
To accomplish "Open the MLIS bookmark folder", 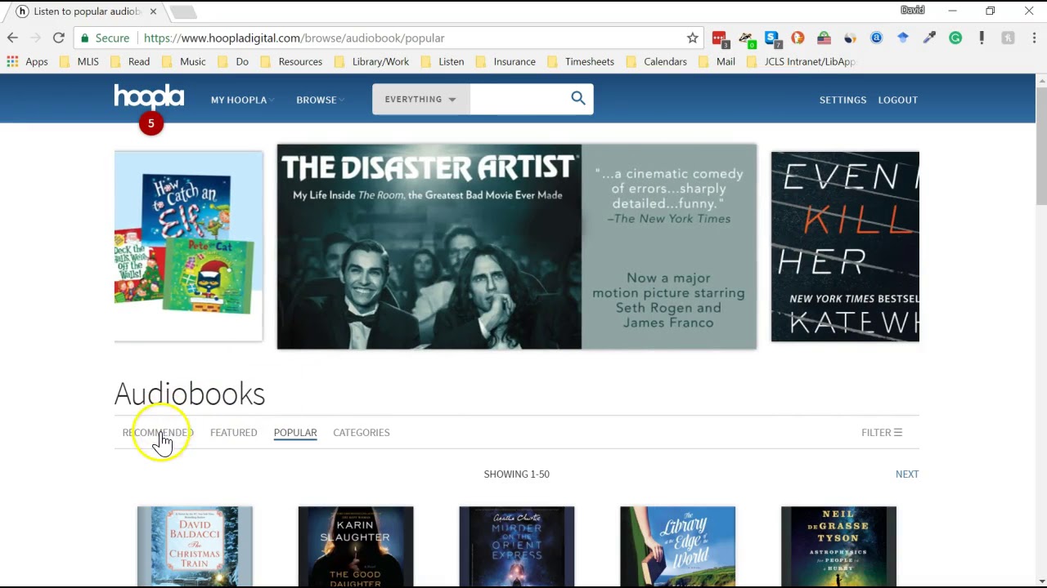I will click(x=79, y=61).
